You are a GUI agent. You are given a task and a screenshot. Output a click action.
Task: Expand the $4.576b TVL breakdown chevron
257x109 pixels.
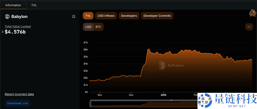(3, 32)
